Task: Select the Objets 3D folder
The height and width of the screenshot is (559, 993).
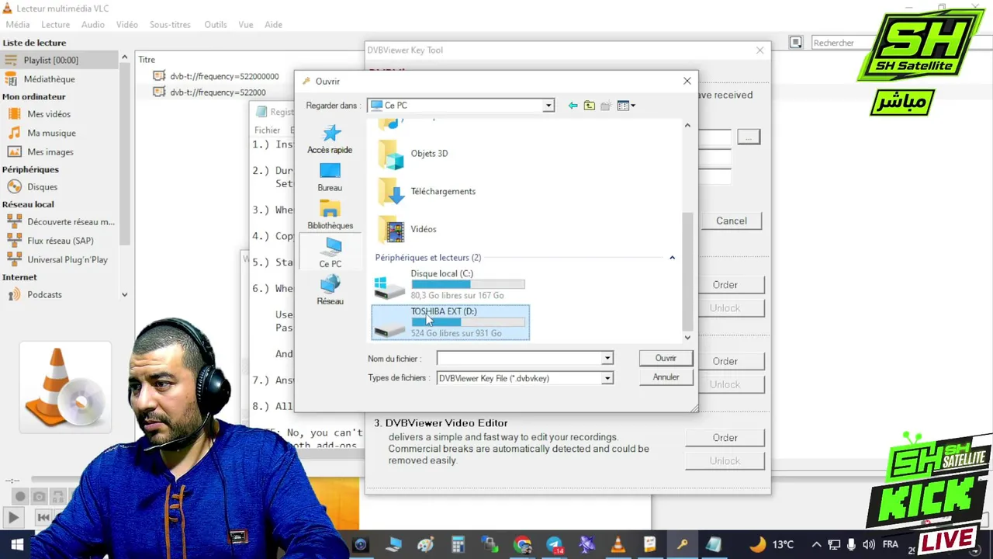Action: tap(413, 154)
